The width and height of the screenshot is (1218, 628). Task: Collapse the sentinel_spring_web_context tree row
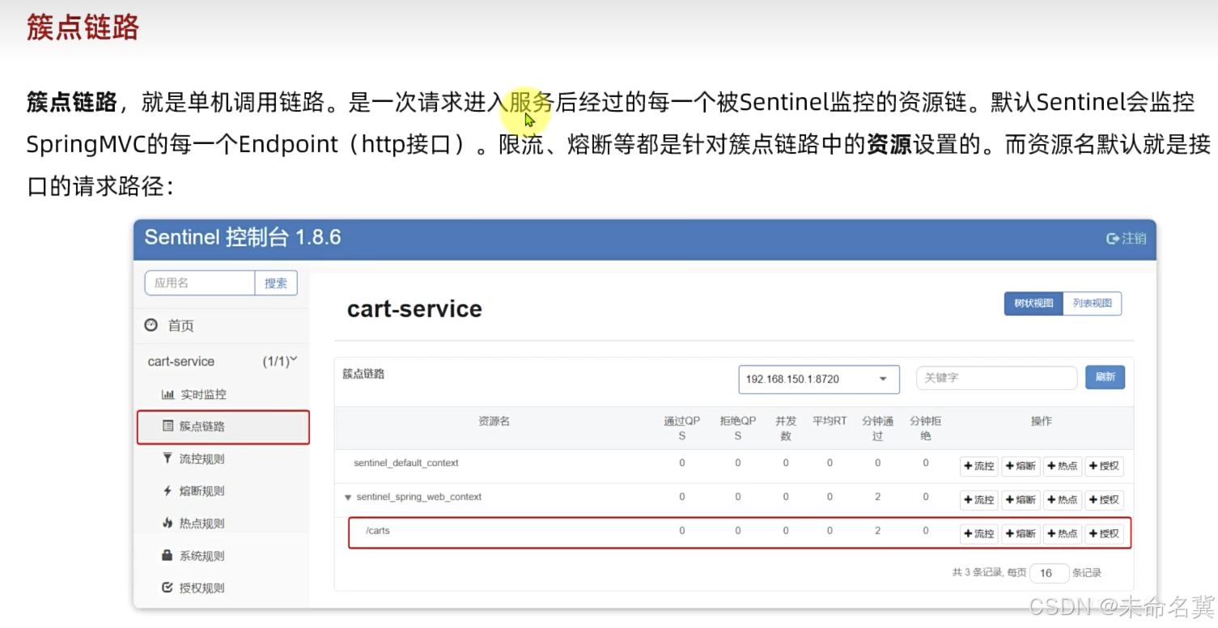coord(348,497)
